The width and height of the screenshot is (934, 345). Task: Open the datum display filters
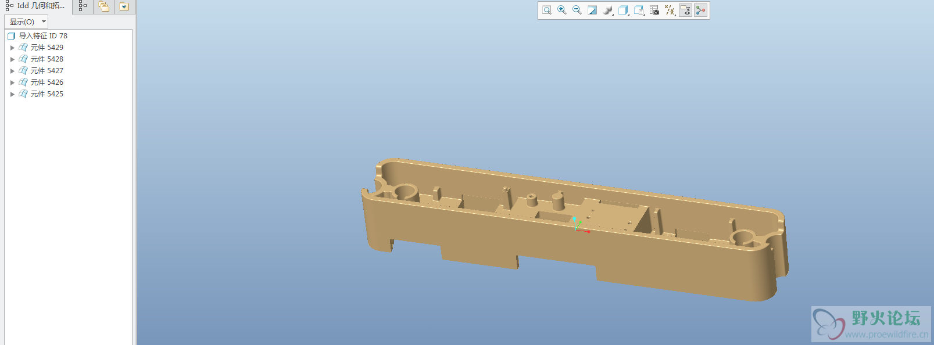pos(670,10)
